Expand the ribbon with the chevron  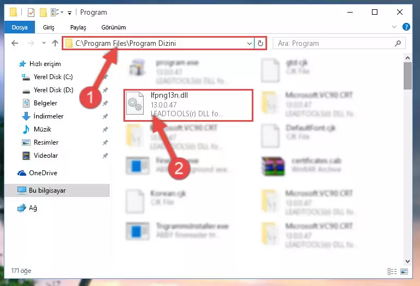point(394,27)
